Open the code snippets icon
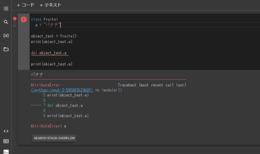260x154 pixels. pyautogui.click(x=6, y=131)
